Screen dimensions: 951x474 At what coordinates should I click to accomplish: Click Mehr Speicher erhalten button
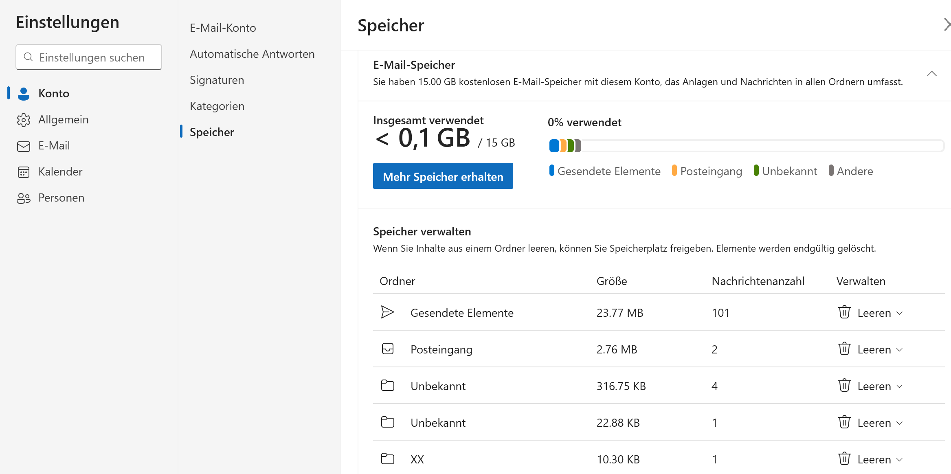[x=443, y=176]
